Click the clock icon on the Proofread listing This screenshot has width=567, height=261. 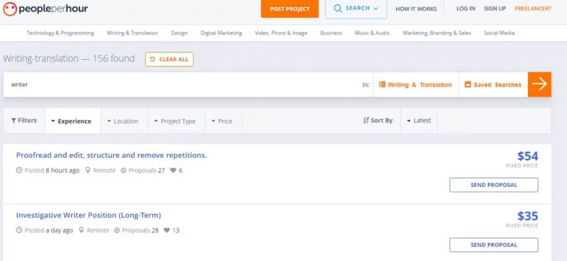[19, 170]
